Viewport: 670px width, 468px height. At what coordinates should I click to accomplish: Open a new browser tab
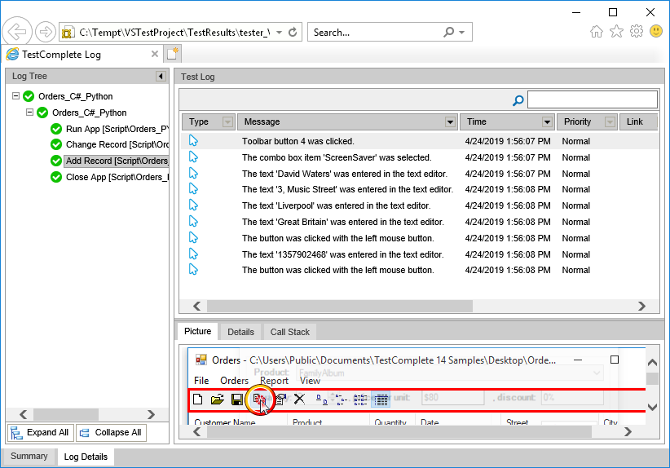pyautogui.click(x=173, y=54)
